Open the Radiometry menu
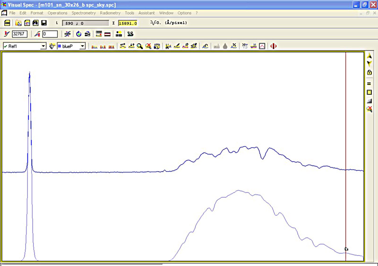This screenshot has width=378, height=266. tap(110, 13)
